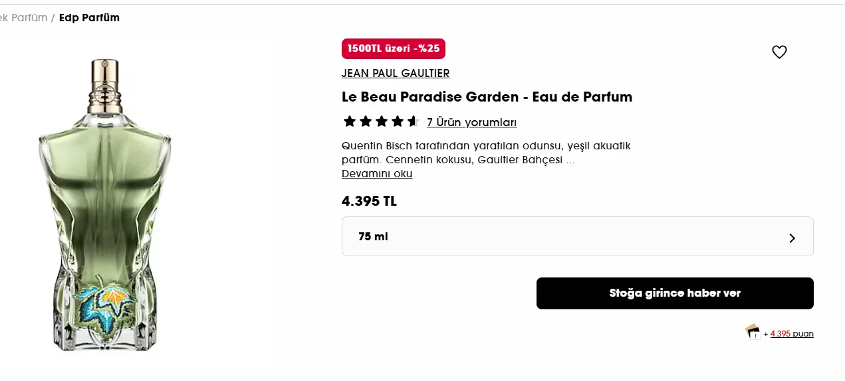
Task: Add product to wishlist with heart icon
Action: pos(779,52)
